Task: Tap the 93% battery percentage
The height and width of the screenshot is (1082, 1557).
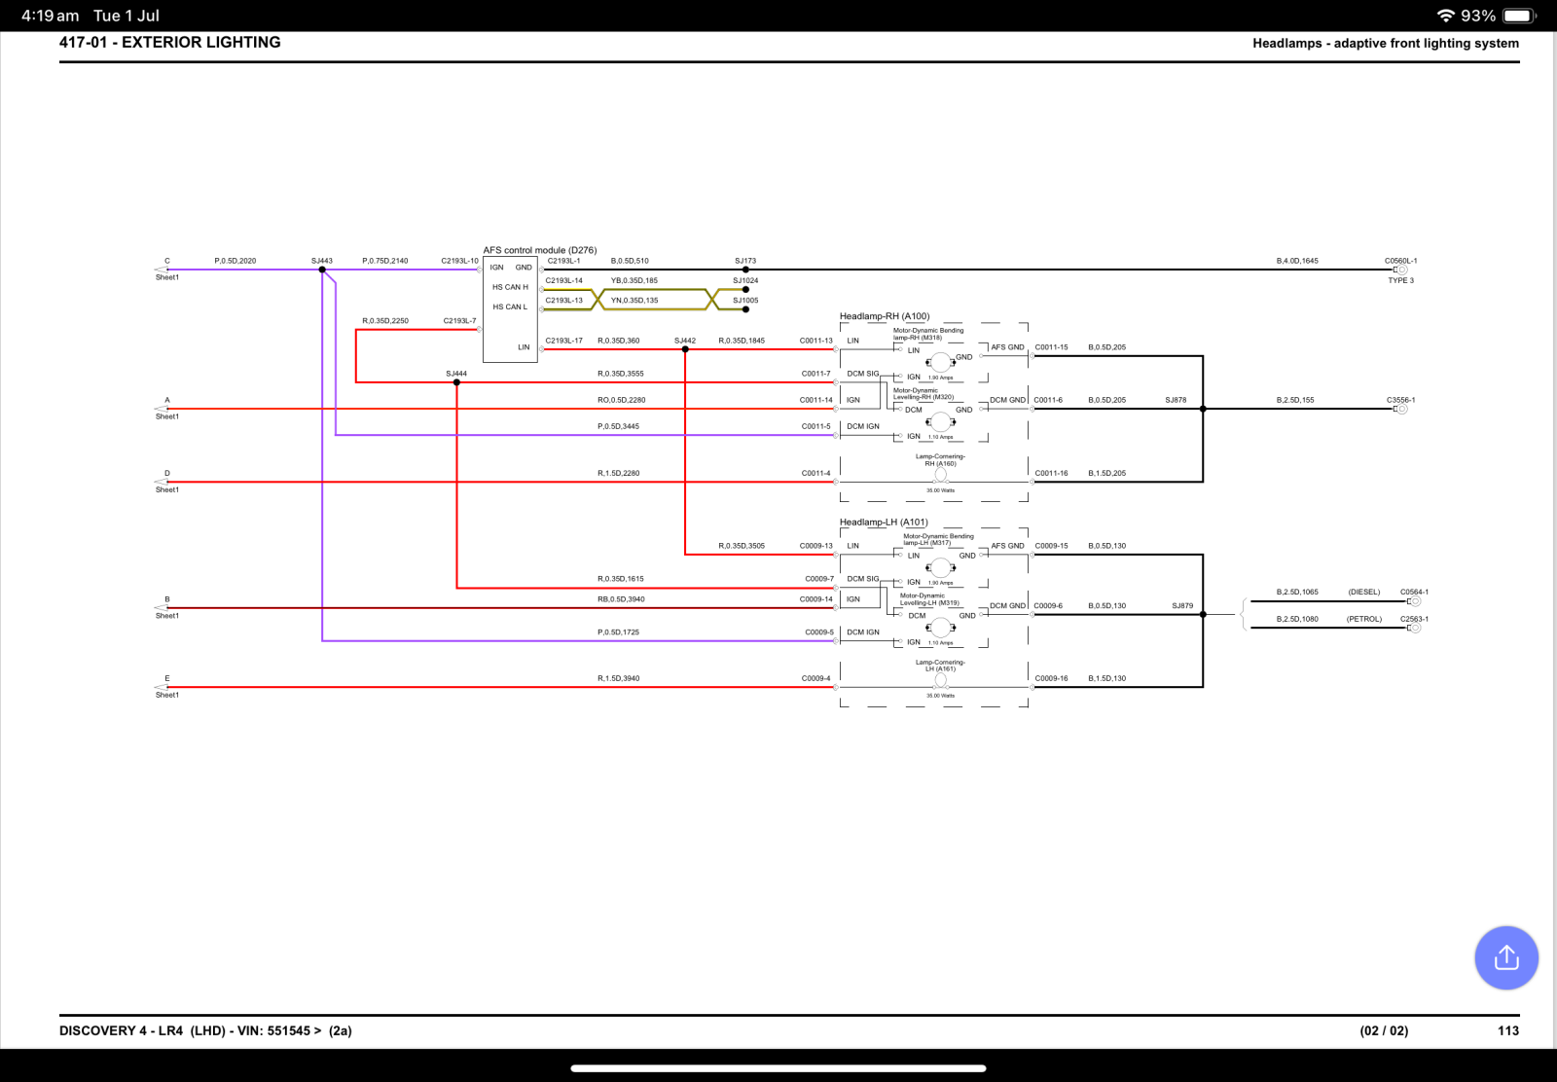Action: pos(1478,16)
